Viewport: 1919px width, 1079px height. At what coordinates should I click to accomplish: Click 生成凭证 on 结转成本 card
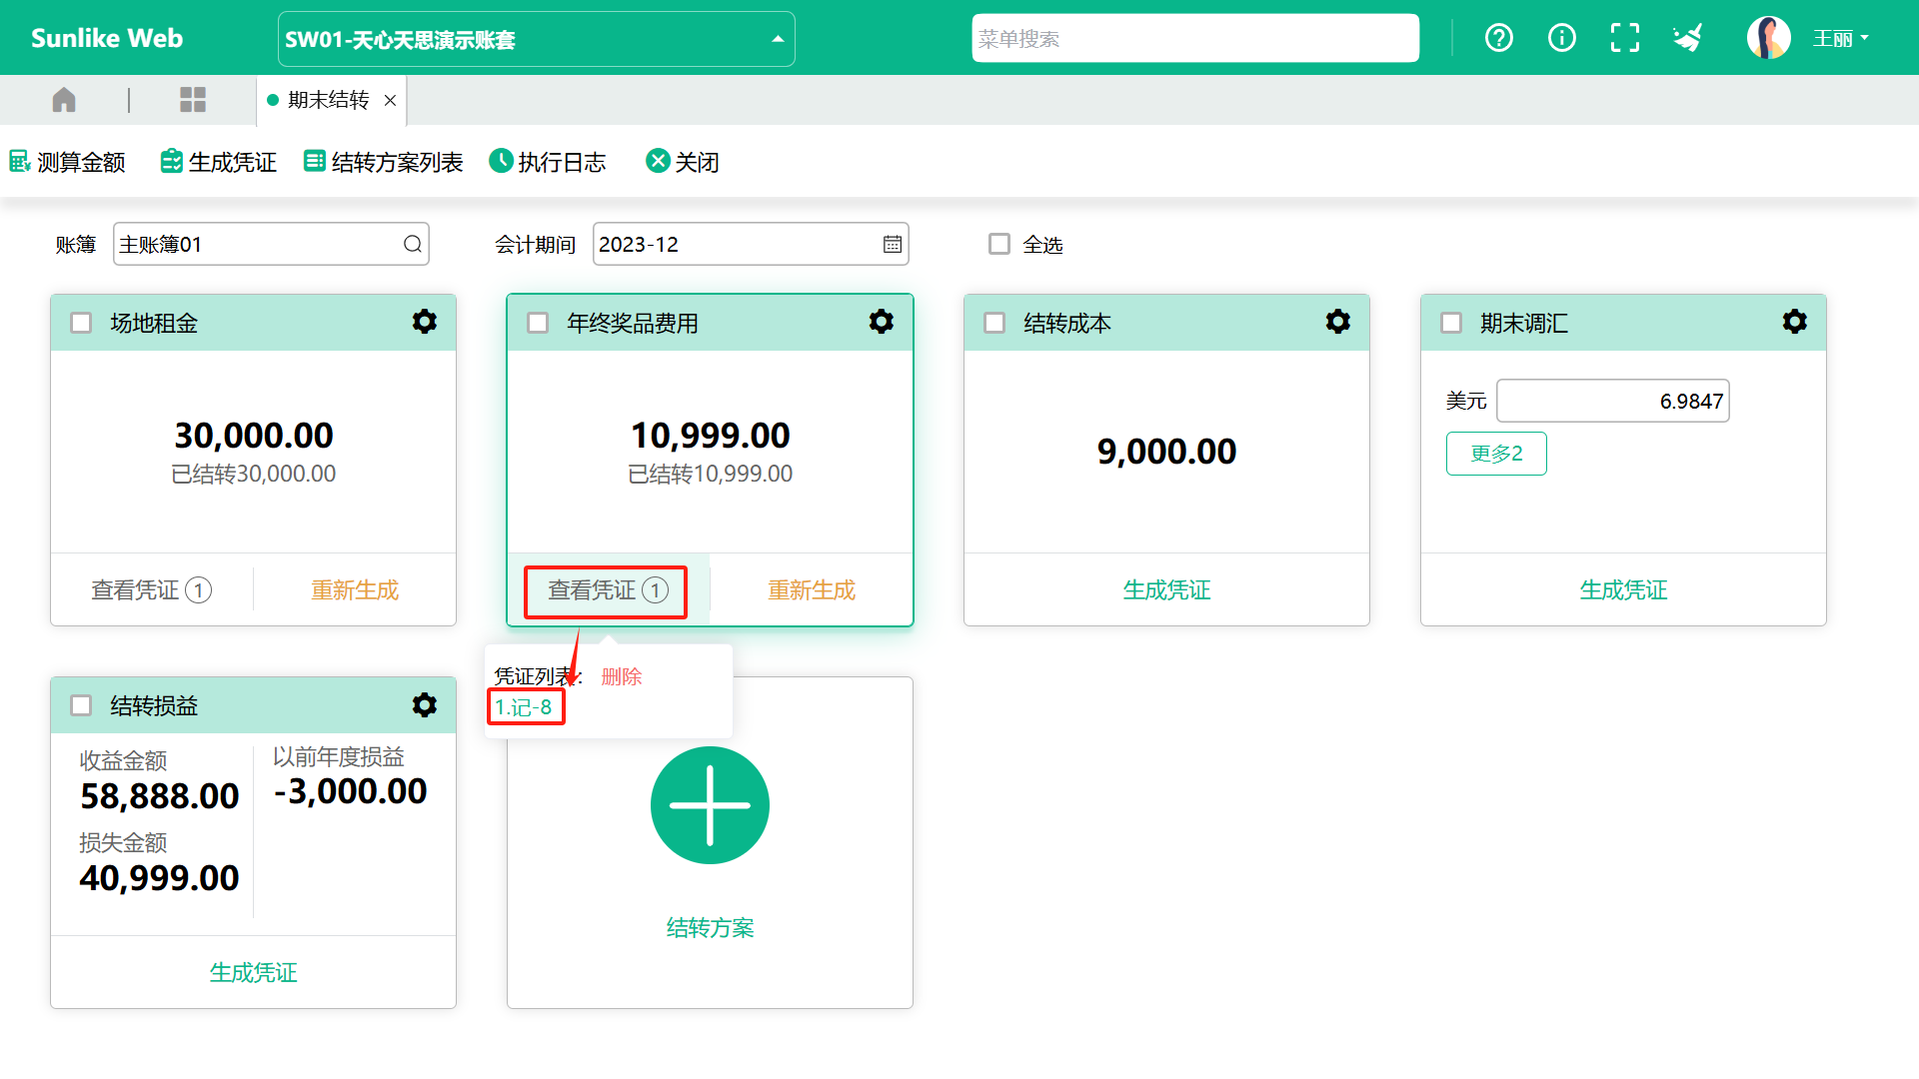[x=1166, y=590]
